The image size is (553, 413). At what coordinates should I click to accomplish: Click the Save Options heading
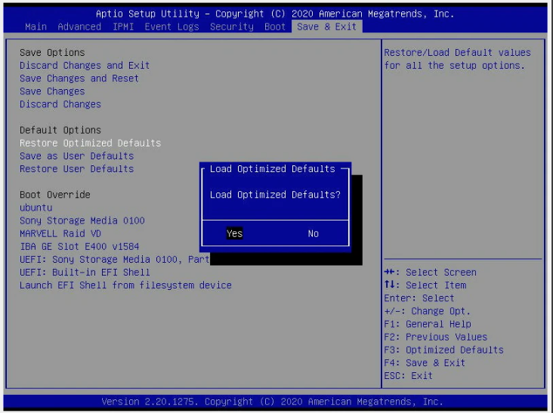pyautogui.click(x=52, y=53)
